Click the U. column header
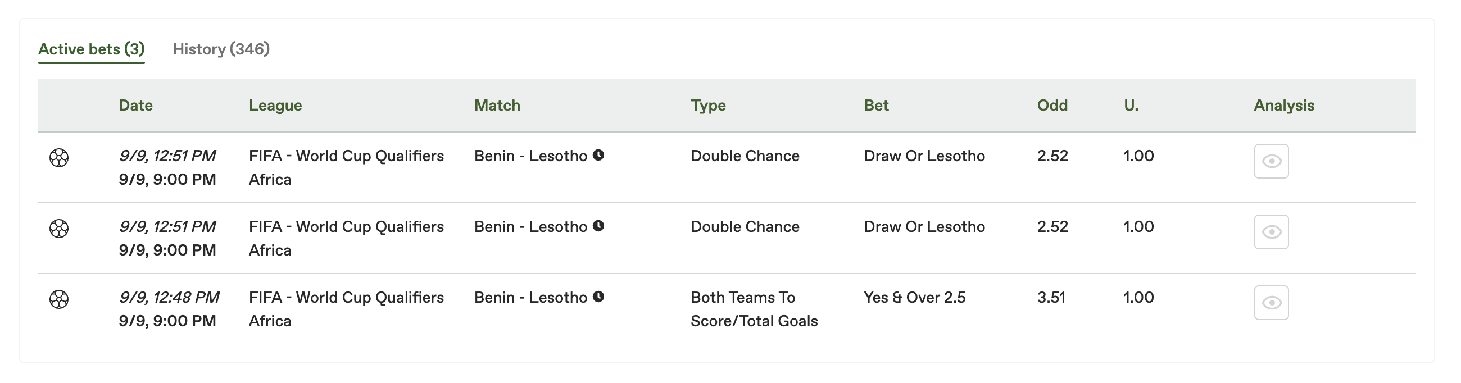The width and height of the screenshot is (1461, 383). click(1131, 106)
